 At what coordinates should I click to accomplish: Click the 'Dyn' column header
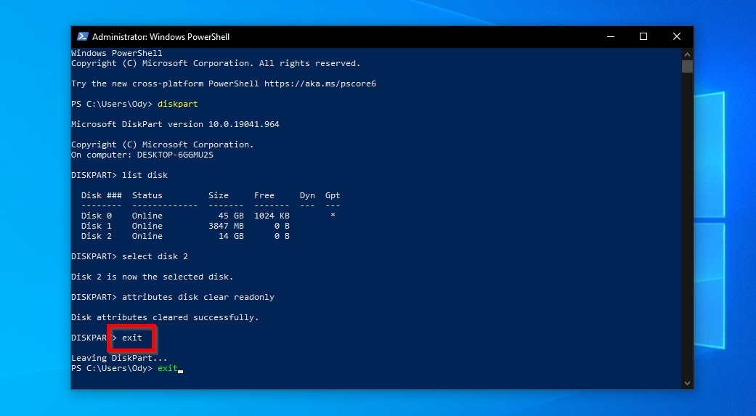point(307,195)
